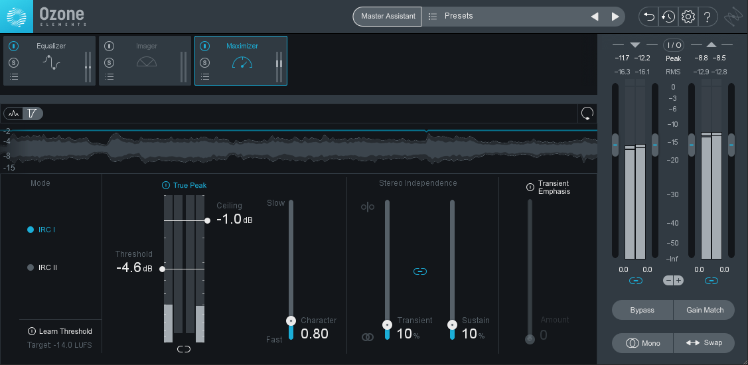
Task: Click the Character 0.80 value
Action: 315,334
